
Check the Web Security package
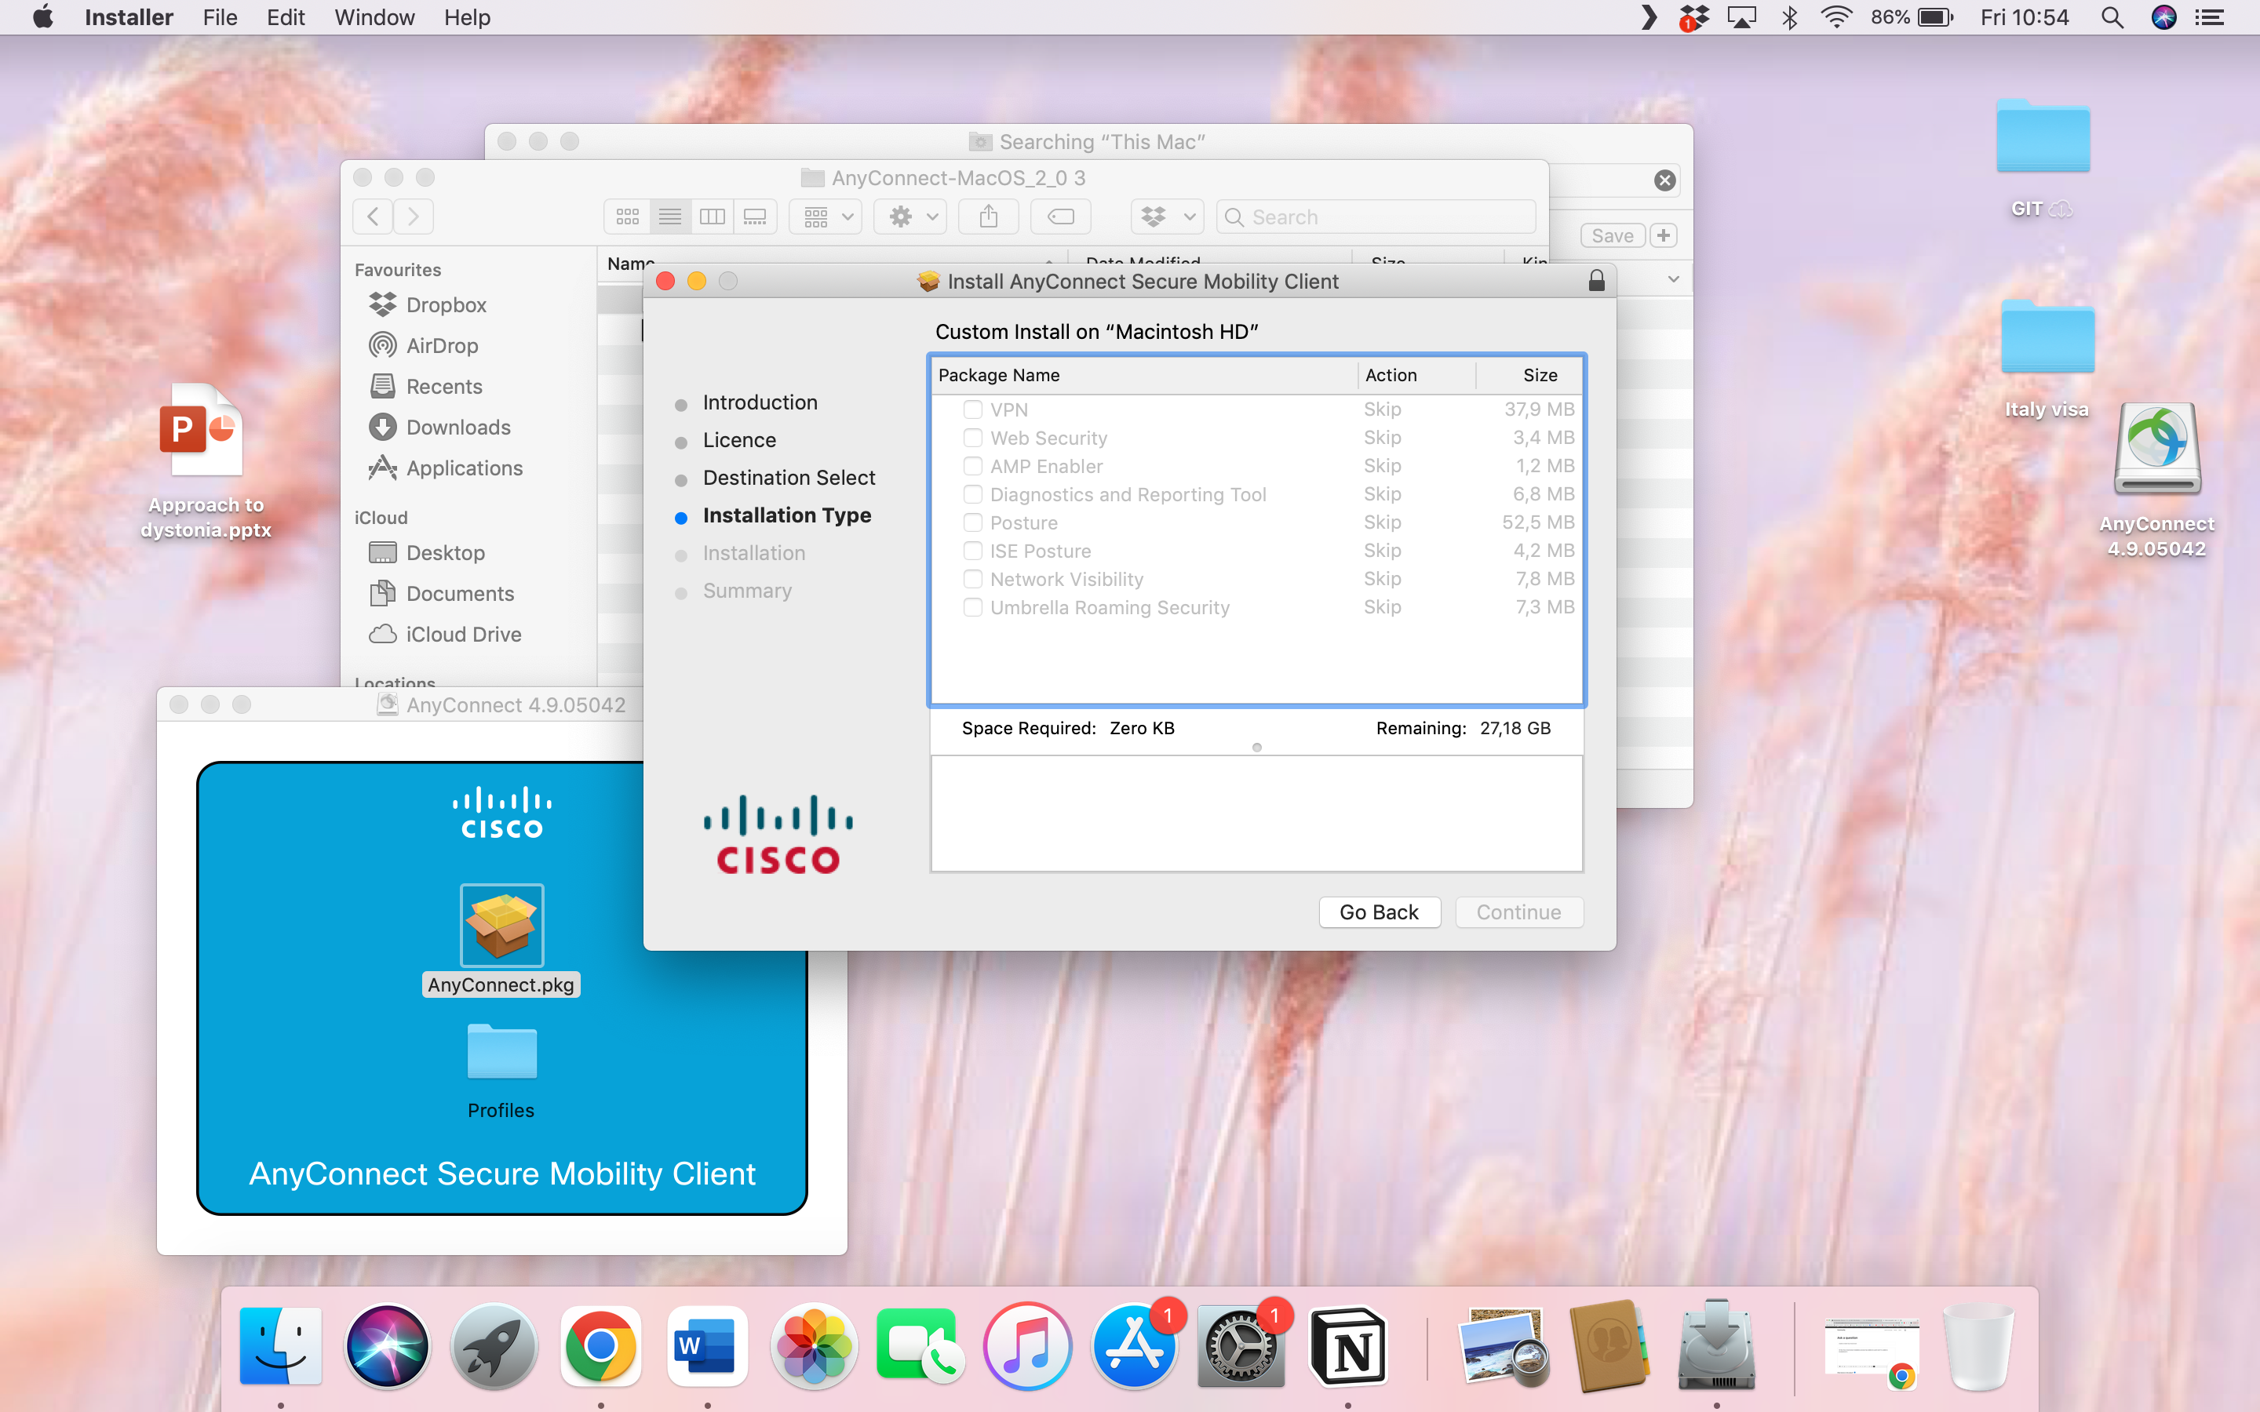tap(972, 438)
